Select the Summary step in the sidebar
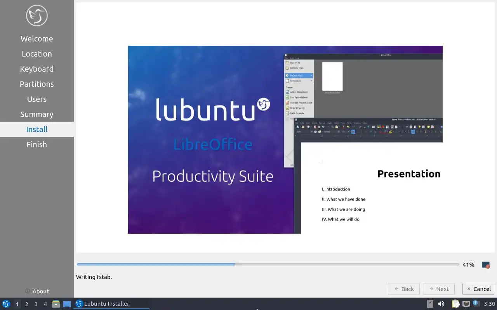 [37, 114]
